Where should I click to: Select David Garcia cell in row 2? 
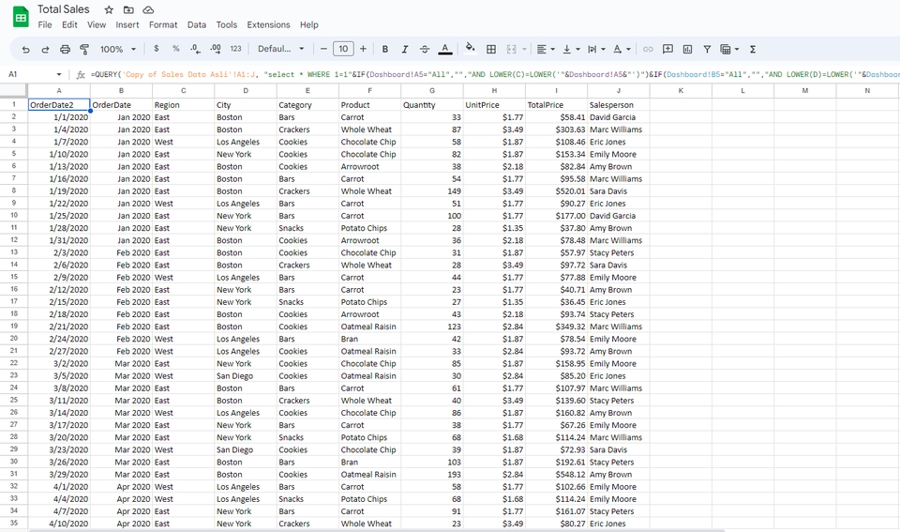[x=618, y=117]
